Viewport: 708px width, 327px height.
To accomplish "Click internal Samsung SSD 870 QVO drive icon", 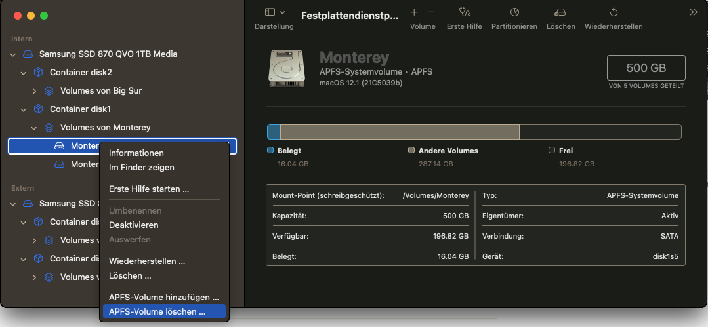I will pyautogui.click(x=28, y=54).
